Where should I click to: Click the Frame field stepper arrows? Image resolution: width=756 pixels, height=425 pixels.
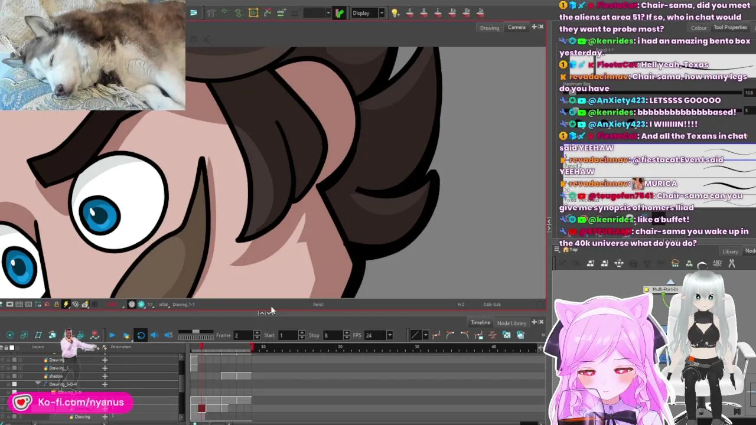257,335
